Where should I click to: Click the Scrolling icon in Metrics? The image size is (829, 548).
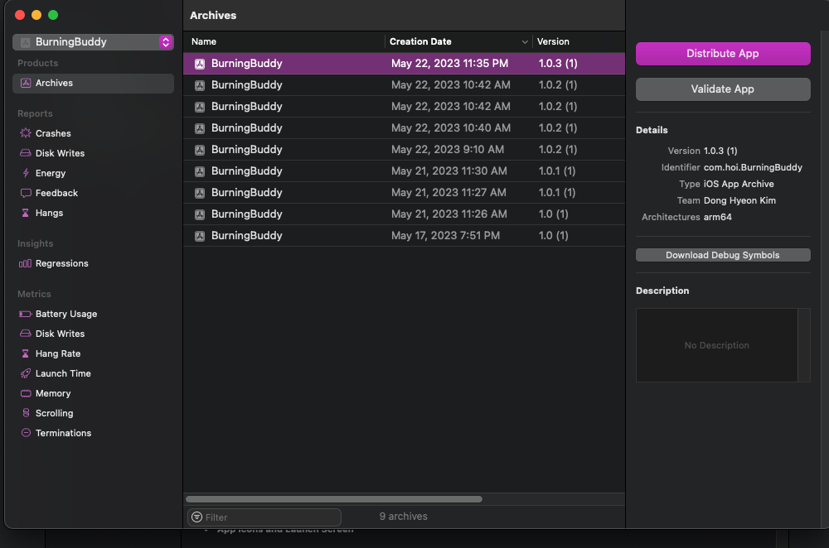pos(26,413)
